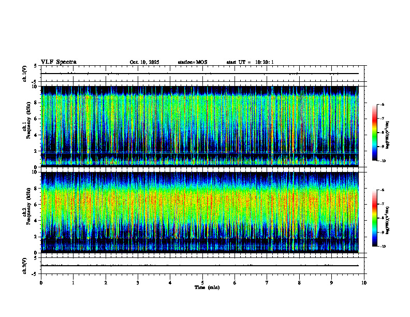Click the 'station=MOS' label
The image size is (410, 317).
(193, 62)
